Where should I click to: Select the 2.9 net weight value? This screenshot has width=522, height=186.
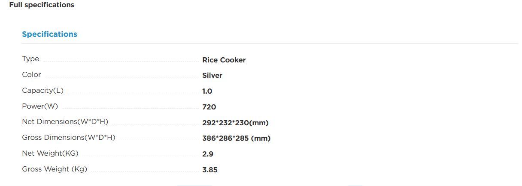(208, 154)
